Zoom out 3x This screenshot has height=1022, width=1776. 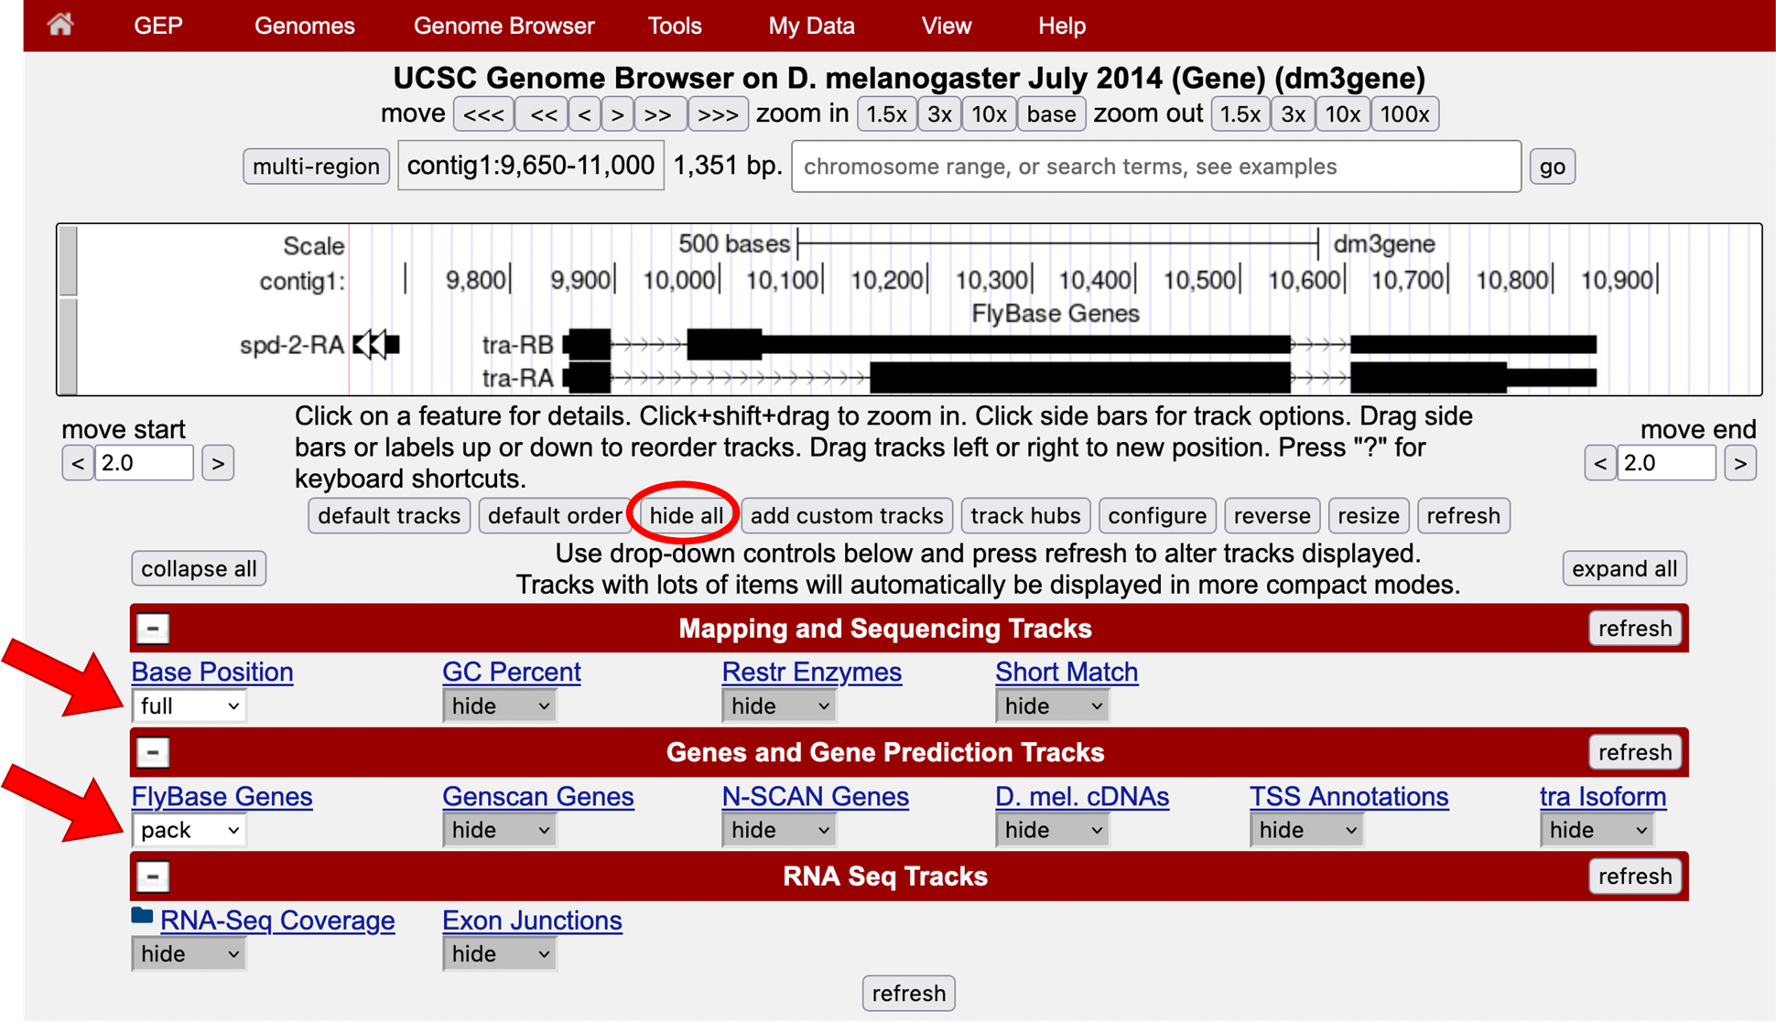(1293, 114)
